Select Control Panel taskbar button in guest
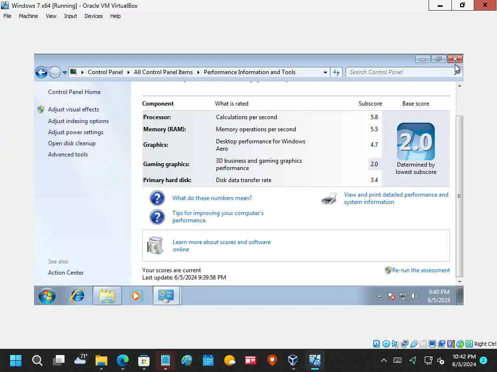This screenshot has height=372, width=497. click(x=166, y=296)
